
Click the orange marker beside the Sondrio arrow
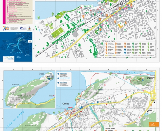[151, 105]
